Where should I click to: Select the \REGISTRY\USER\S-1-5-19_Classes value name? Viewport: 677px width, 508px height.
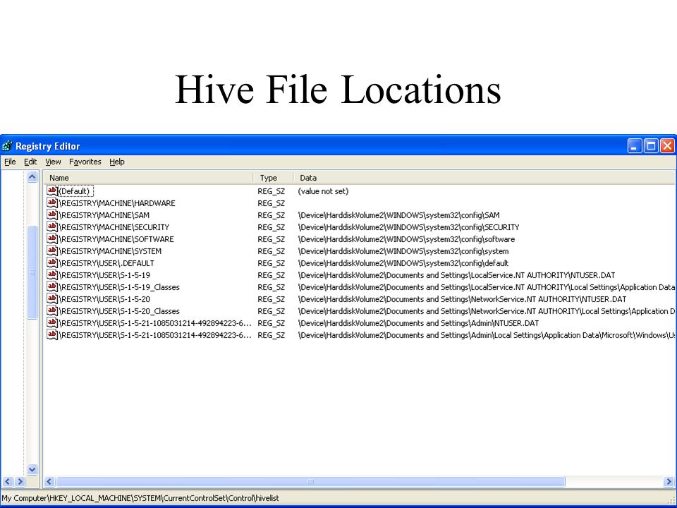tap(119, 287)
